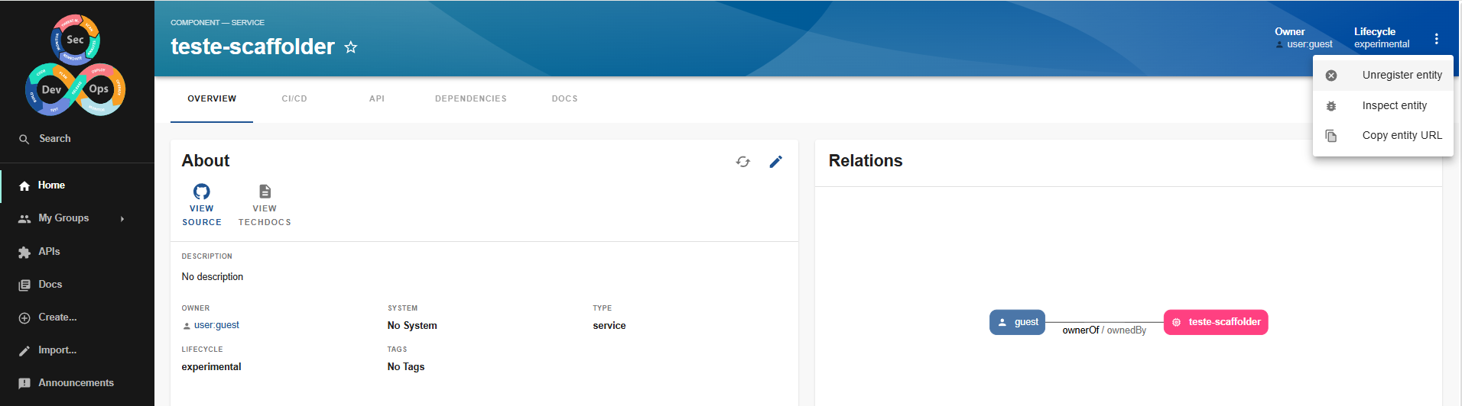This screenshot has width=1462, height=406.
Task: Click the Search field in the sidebar
Action: [x=55, y=139]
